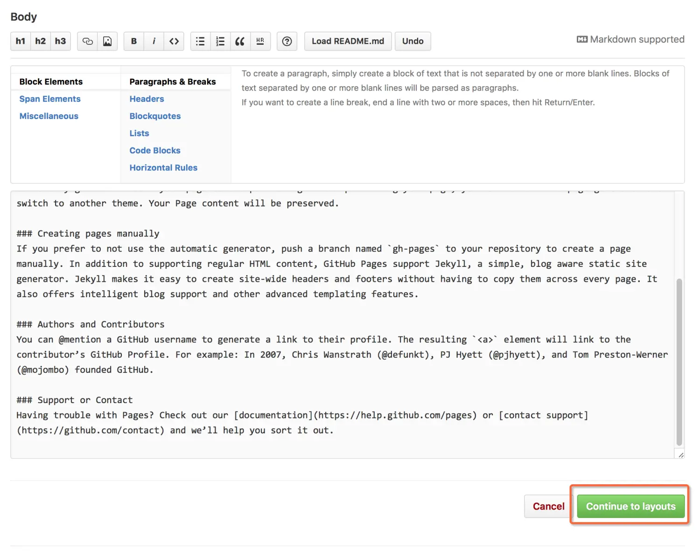
Task: Click the '### Creating pages manually' line
Action: pos(88,233)
